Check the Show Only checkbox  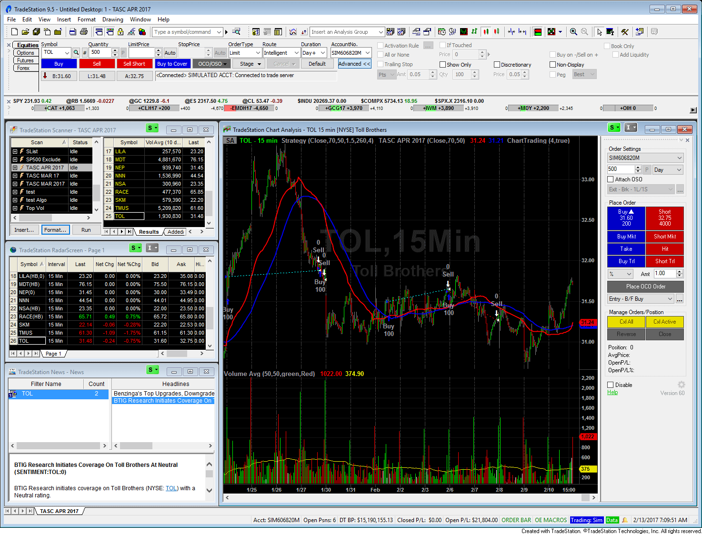(442, 65)
